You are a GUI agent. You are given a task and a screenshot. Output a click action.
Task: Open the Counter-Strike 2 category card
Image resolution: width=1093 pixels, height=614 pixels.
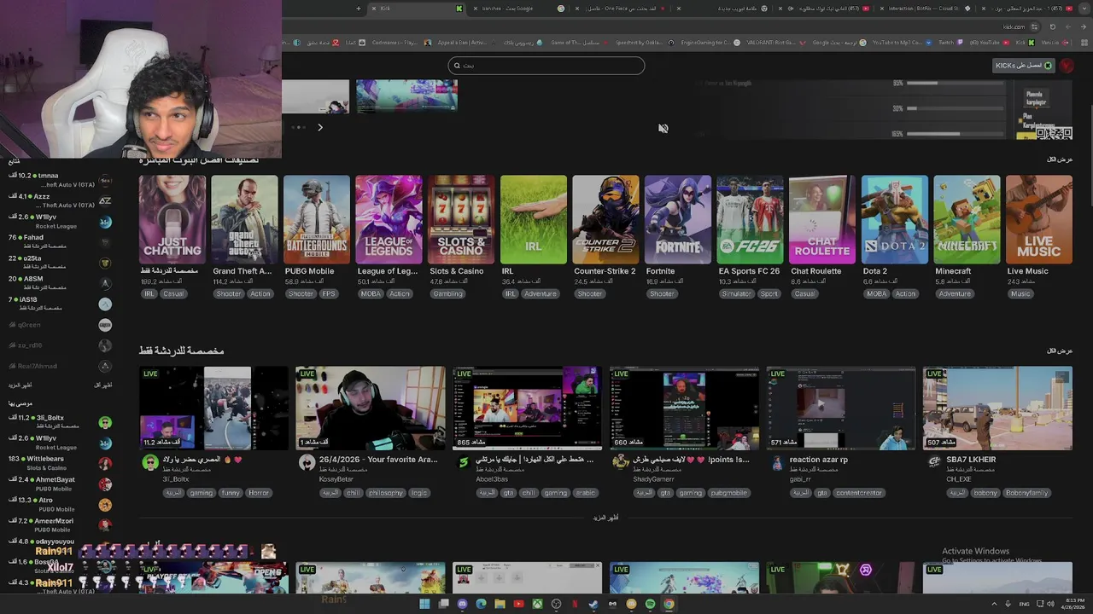pos(605,219)
